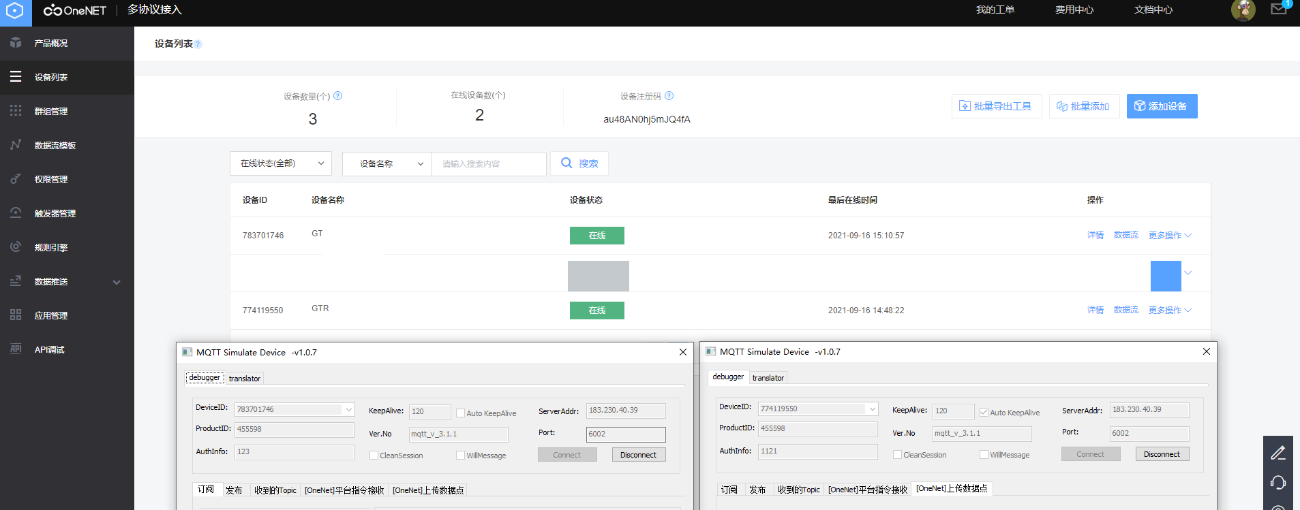Toggle CleanSession in left MQTT window
Screen dimensions: 1300x510
(374, 455)
